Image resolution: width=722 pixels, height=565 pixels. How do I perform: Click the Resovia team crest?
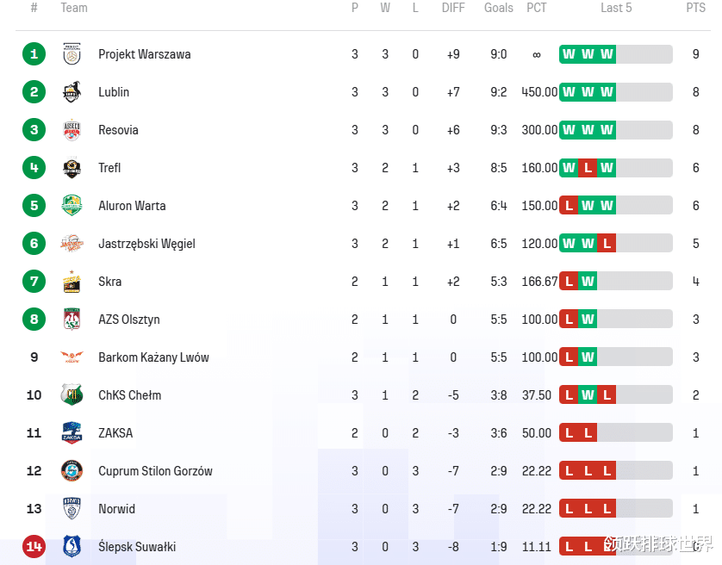click(x=72, y=130)
